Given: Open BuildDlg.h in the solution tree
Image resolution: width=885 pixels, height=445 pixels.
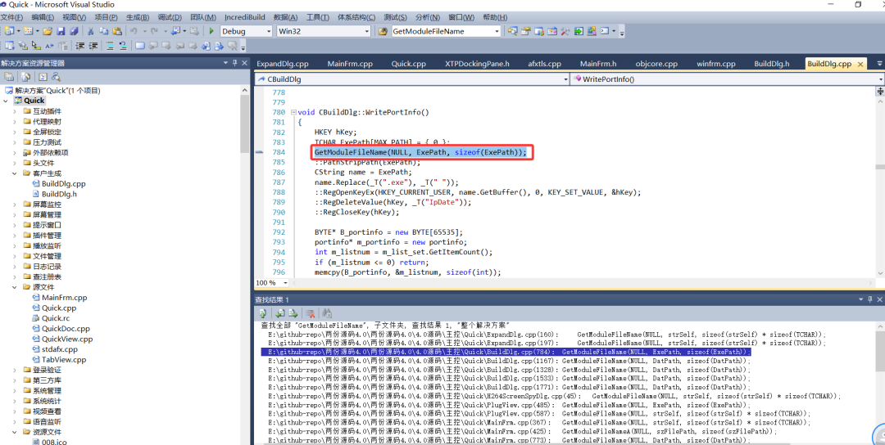Looking at the screenshot, I should [59, 194].
